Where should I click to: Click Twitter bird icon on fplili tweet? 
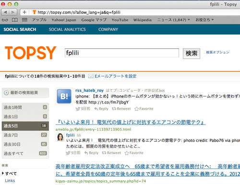point(68,153)
